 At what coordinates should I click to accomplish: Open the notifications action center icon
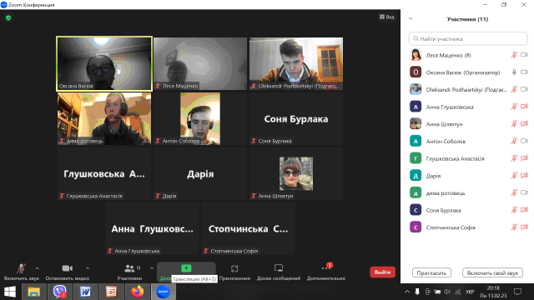pos(517,292)
